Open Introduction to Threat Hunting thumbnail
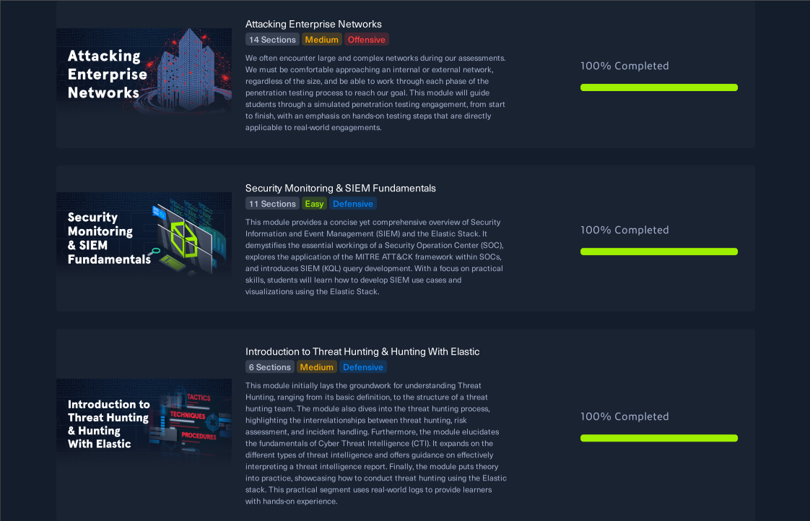This screenshot has height=521, width=810. 144,421
